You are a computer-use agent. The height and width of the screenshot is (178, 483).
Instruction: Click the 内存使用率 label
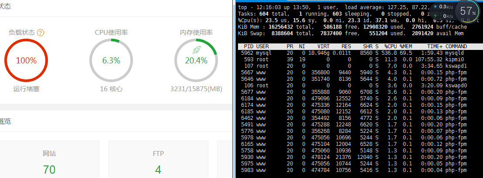pyautogui.click(x=196, y=33)
